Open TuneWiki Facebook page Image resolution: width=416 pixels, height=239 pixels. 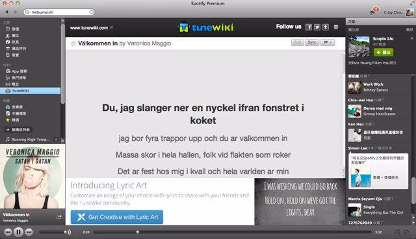click(x=309, y=27)
